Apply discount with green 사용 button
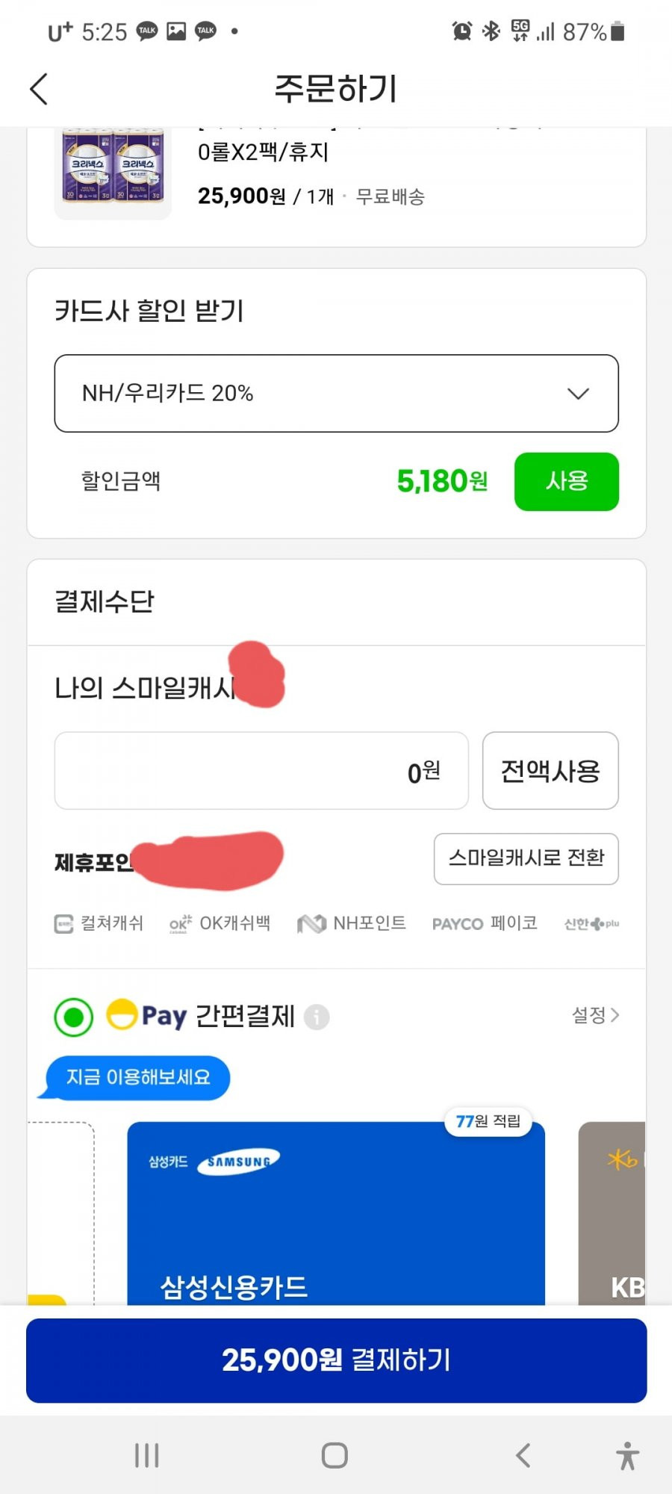This screenshot has width=672, height=1494. [566, 481]
